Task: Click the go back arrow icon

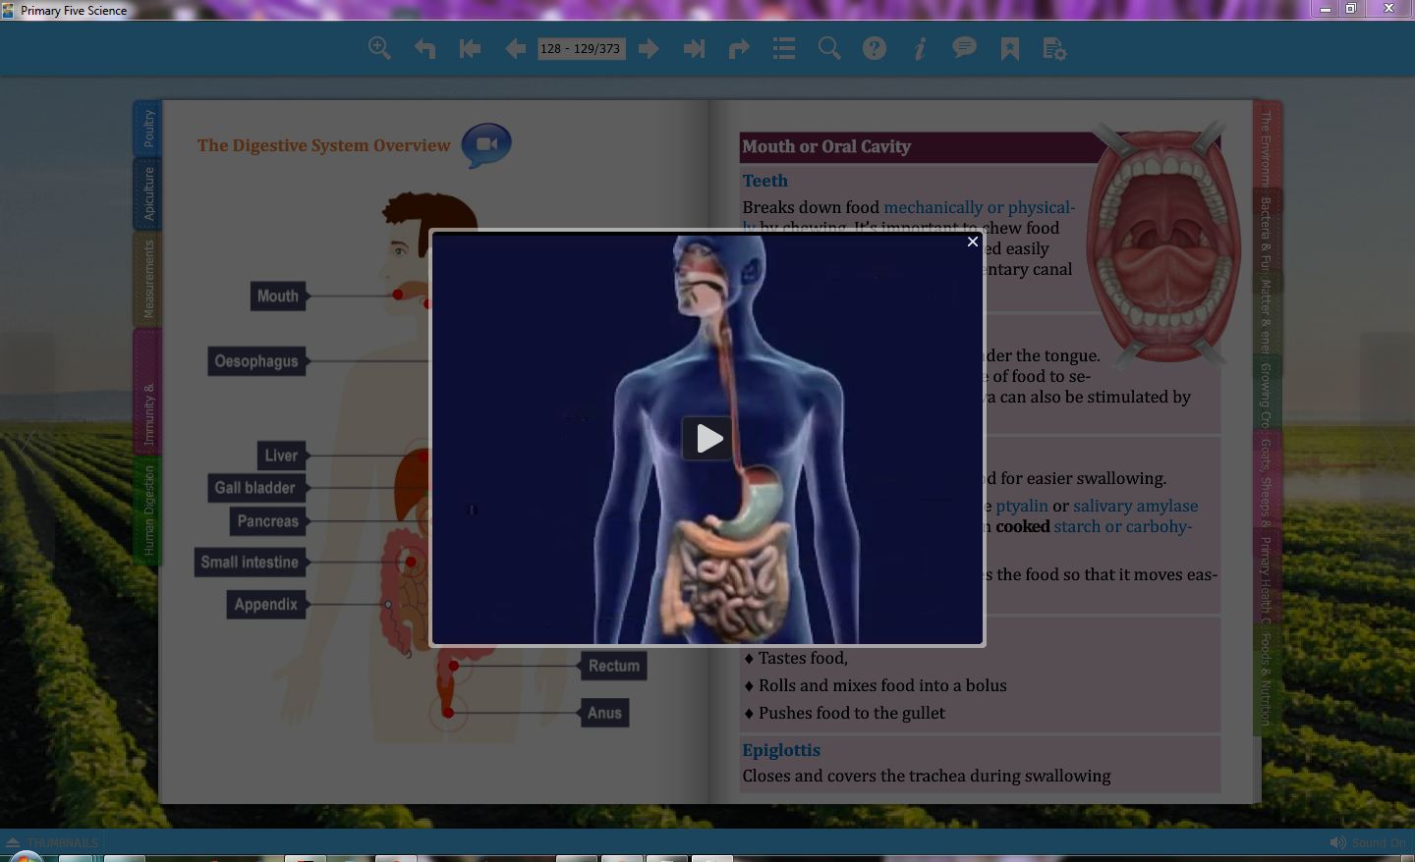Action: coord(424,49)
